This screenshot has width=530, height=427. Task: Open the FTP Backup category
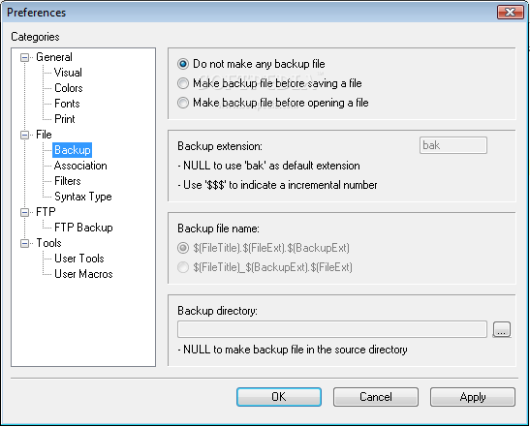pos(83,228)
